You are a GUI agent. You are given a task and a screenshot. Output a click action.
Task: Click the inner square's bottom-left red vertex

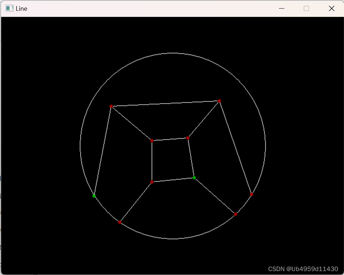(x=152, y=182)
